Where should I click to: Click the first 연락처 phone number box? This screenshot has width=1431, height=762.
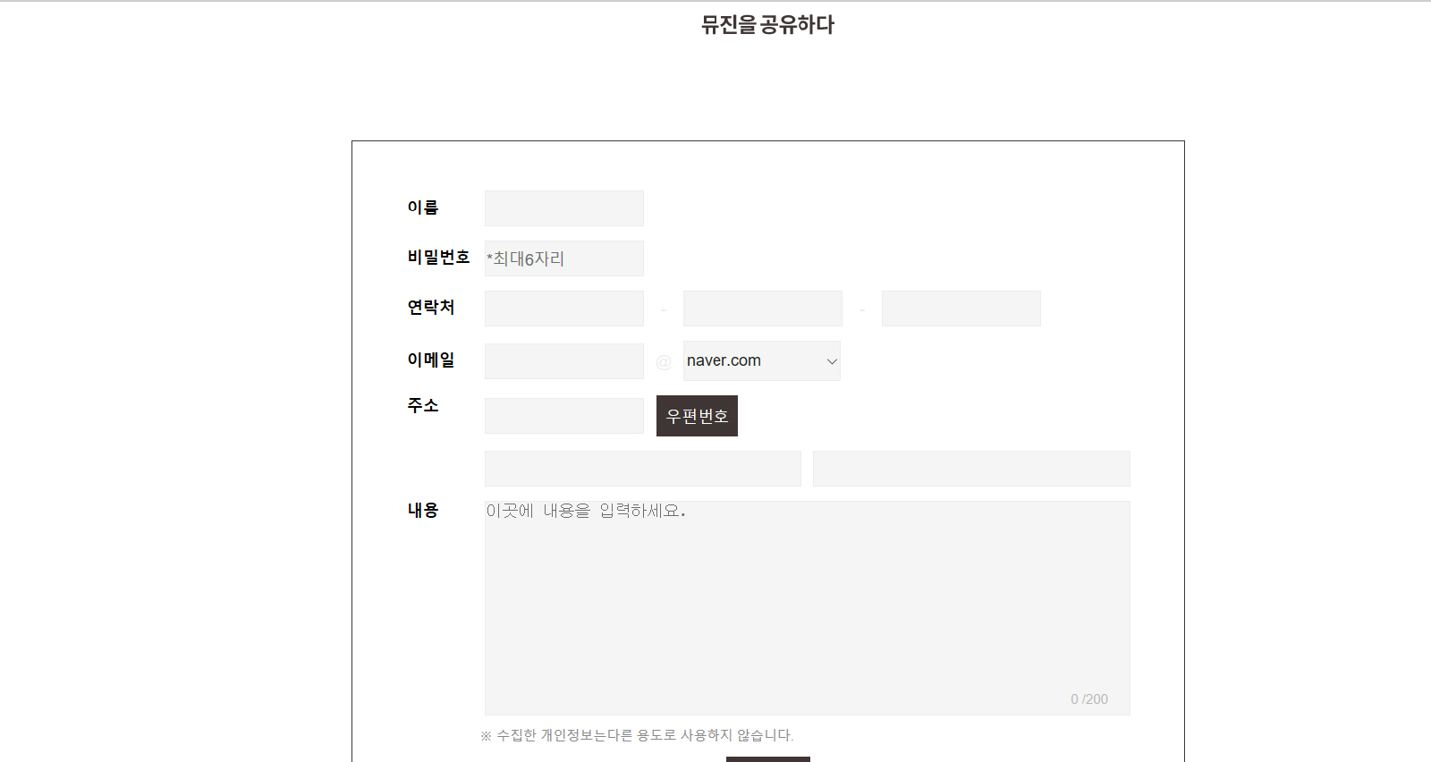tap(563, 309)
